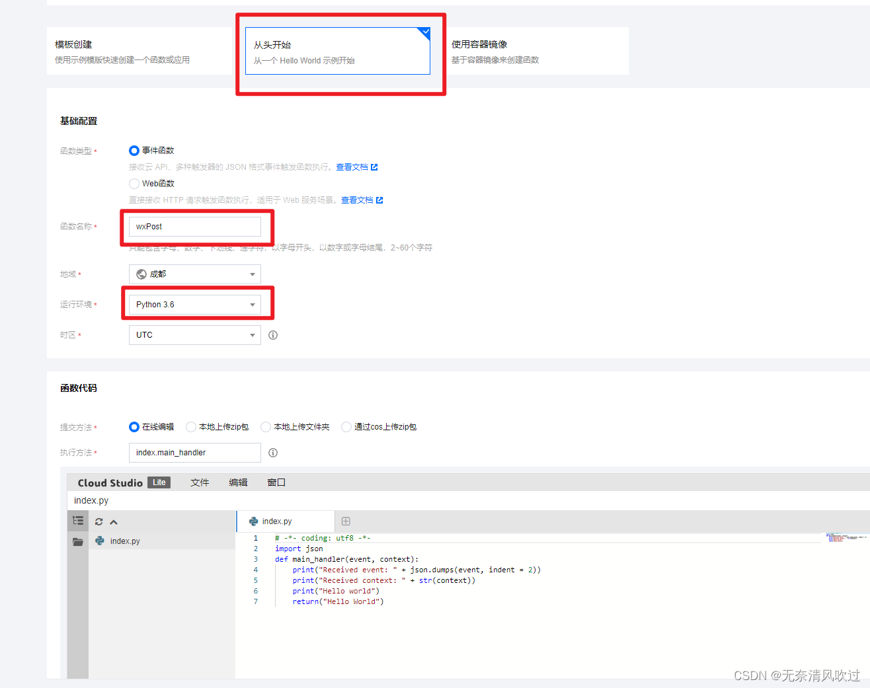
Task: Choose the 本地上传zip包 submission method
Action: (x=191, y=427)
